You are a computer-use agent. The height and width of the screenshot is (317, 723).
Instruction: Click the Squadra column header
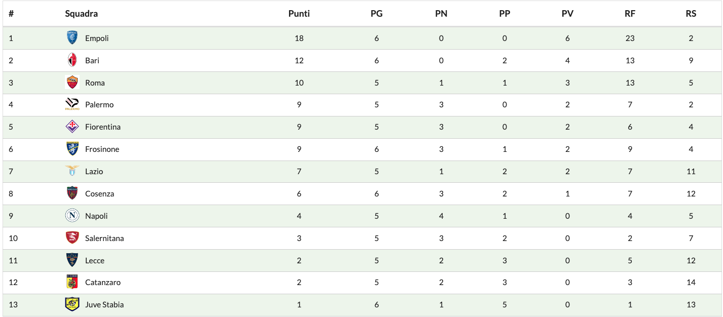point(81,14)
